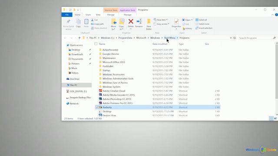
Task: Select Quick access in navigation pane
Action: coord(74,45)
